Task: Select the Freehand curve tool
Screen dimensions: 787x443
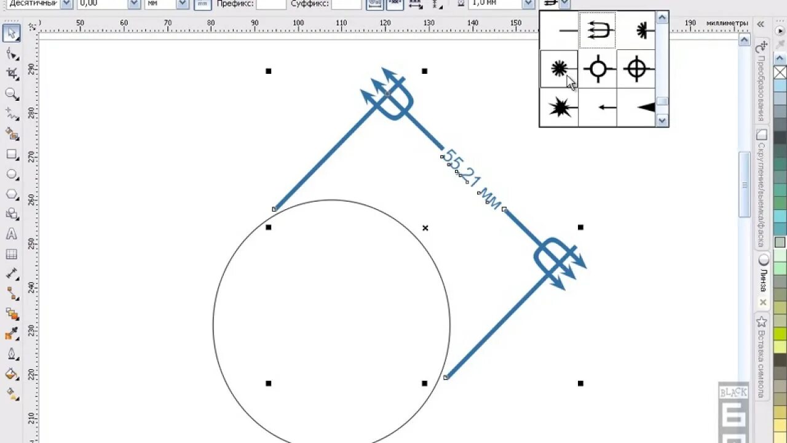Action: click(x=11, y=114)
